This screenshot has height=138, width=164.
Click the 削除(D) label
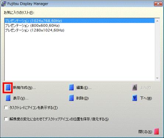coord(82,98)
